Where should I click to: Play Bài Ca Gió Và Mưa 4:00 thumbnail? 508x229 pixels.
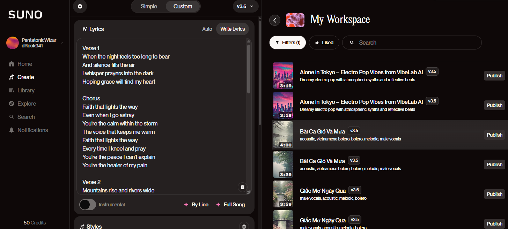[x=283, y=135]
